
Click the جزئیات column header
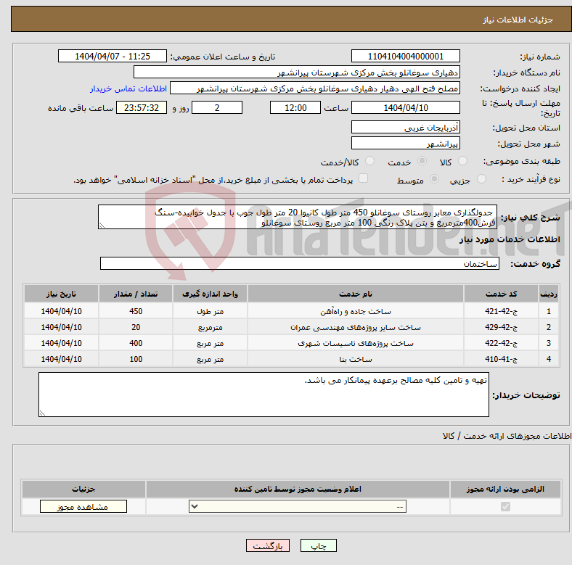(83, 489)
